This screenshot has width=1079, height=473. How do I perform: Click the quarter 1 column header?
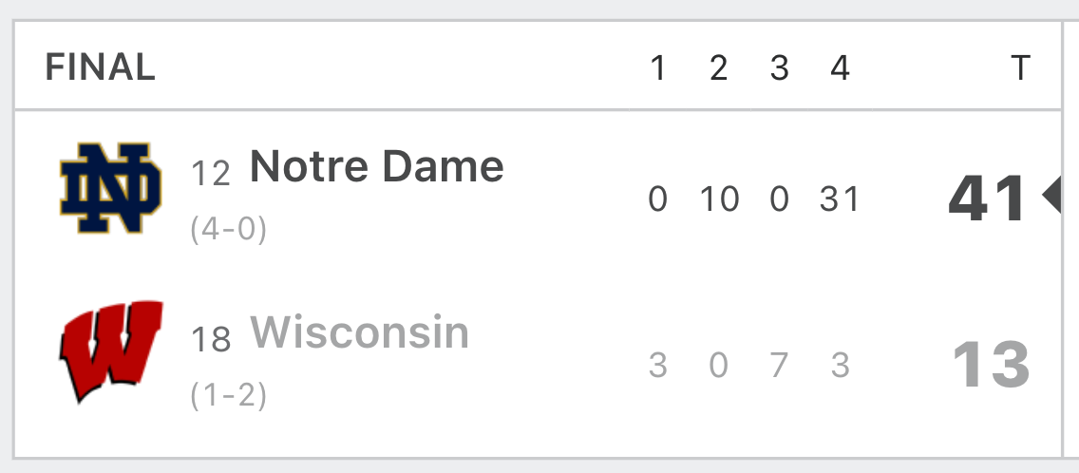[x=658, y=68]
